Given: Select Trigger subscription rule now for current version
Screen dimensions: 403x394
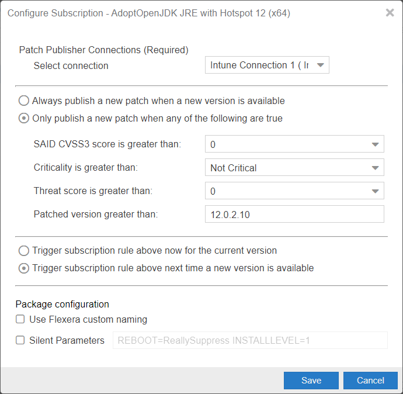Looking at the screenshot, I should tap(23, 251).
